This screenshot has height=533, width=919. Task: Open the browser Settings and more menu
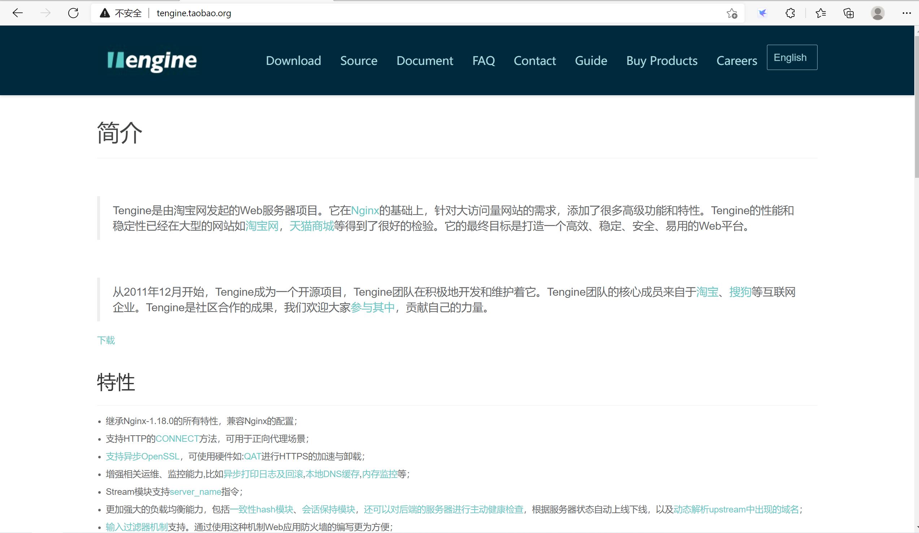pyautogui.click(x=907, y=13)
